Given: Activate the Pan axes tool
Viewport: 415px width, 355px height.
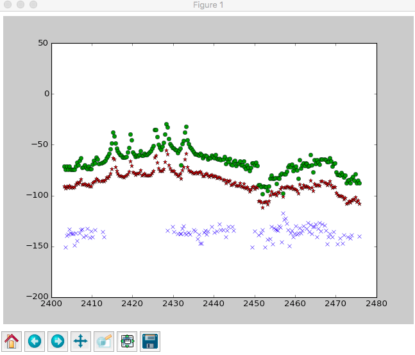Looking at the screenshot, I should click(x=81, y=341).
